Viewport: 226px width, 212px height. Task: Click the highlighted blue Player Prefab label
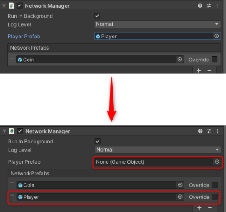24,37
